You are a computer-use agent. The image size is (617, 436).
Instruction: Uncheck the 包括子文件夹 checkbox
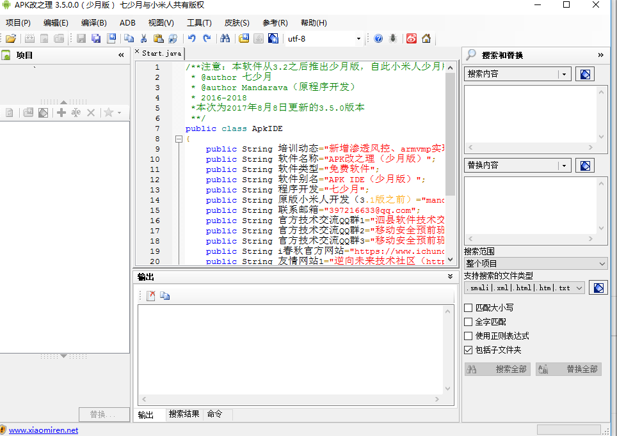point(469,350)
